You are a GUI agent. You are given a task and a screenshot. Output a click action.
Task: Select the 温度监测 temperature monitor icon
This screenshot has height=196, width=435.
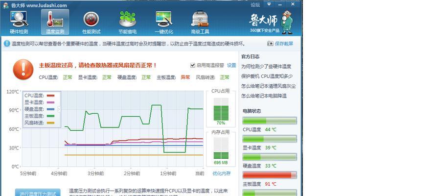55,22
